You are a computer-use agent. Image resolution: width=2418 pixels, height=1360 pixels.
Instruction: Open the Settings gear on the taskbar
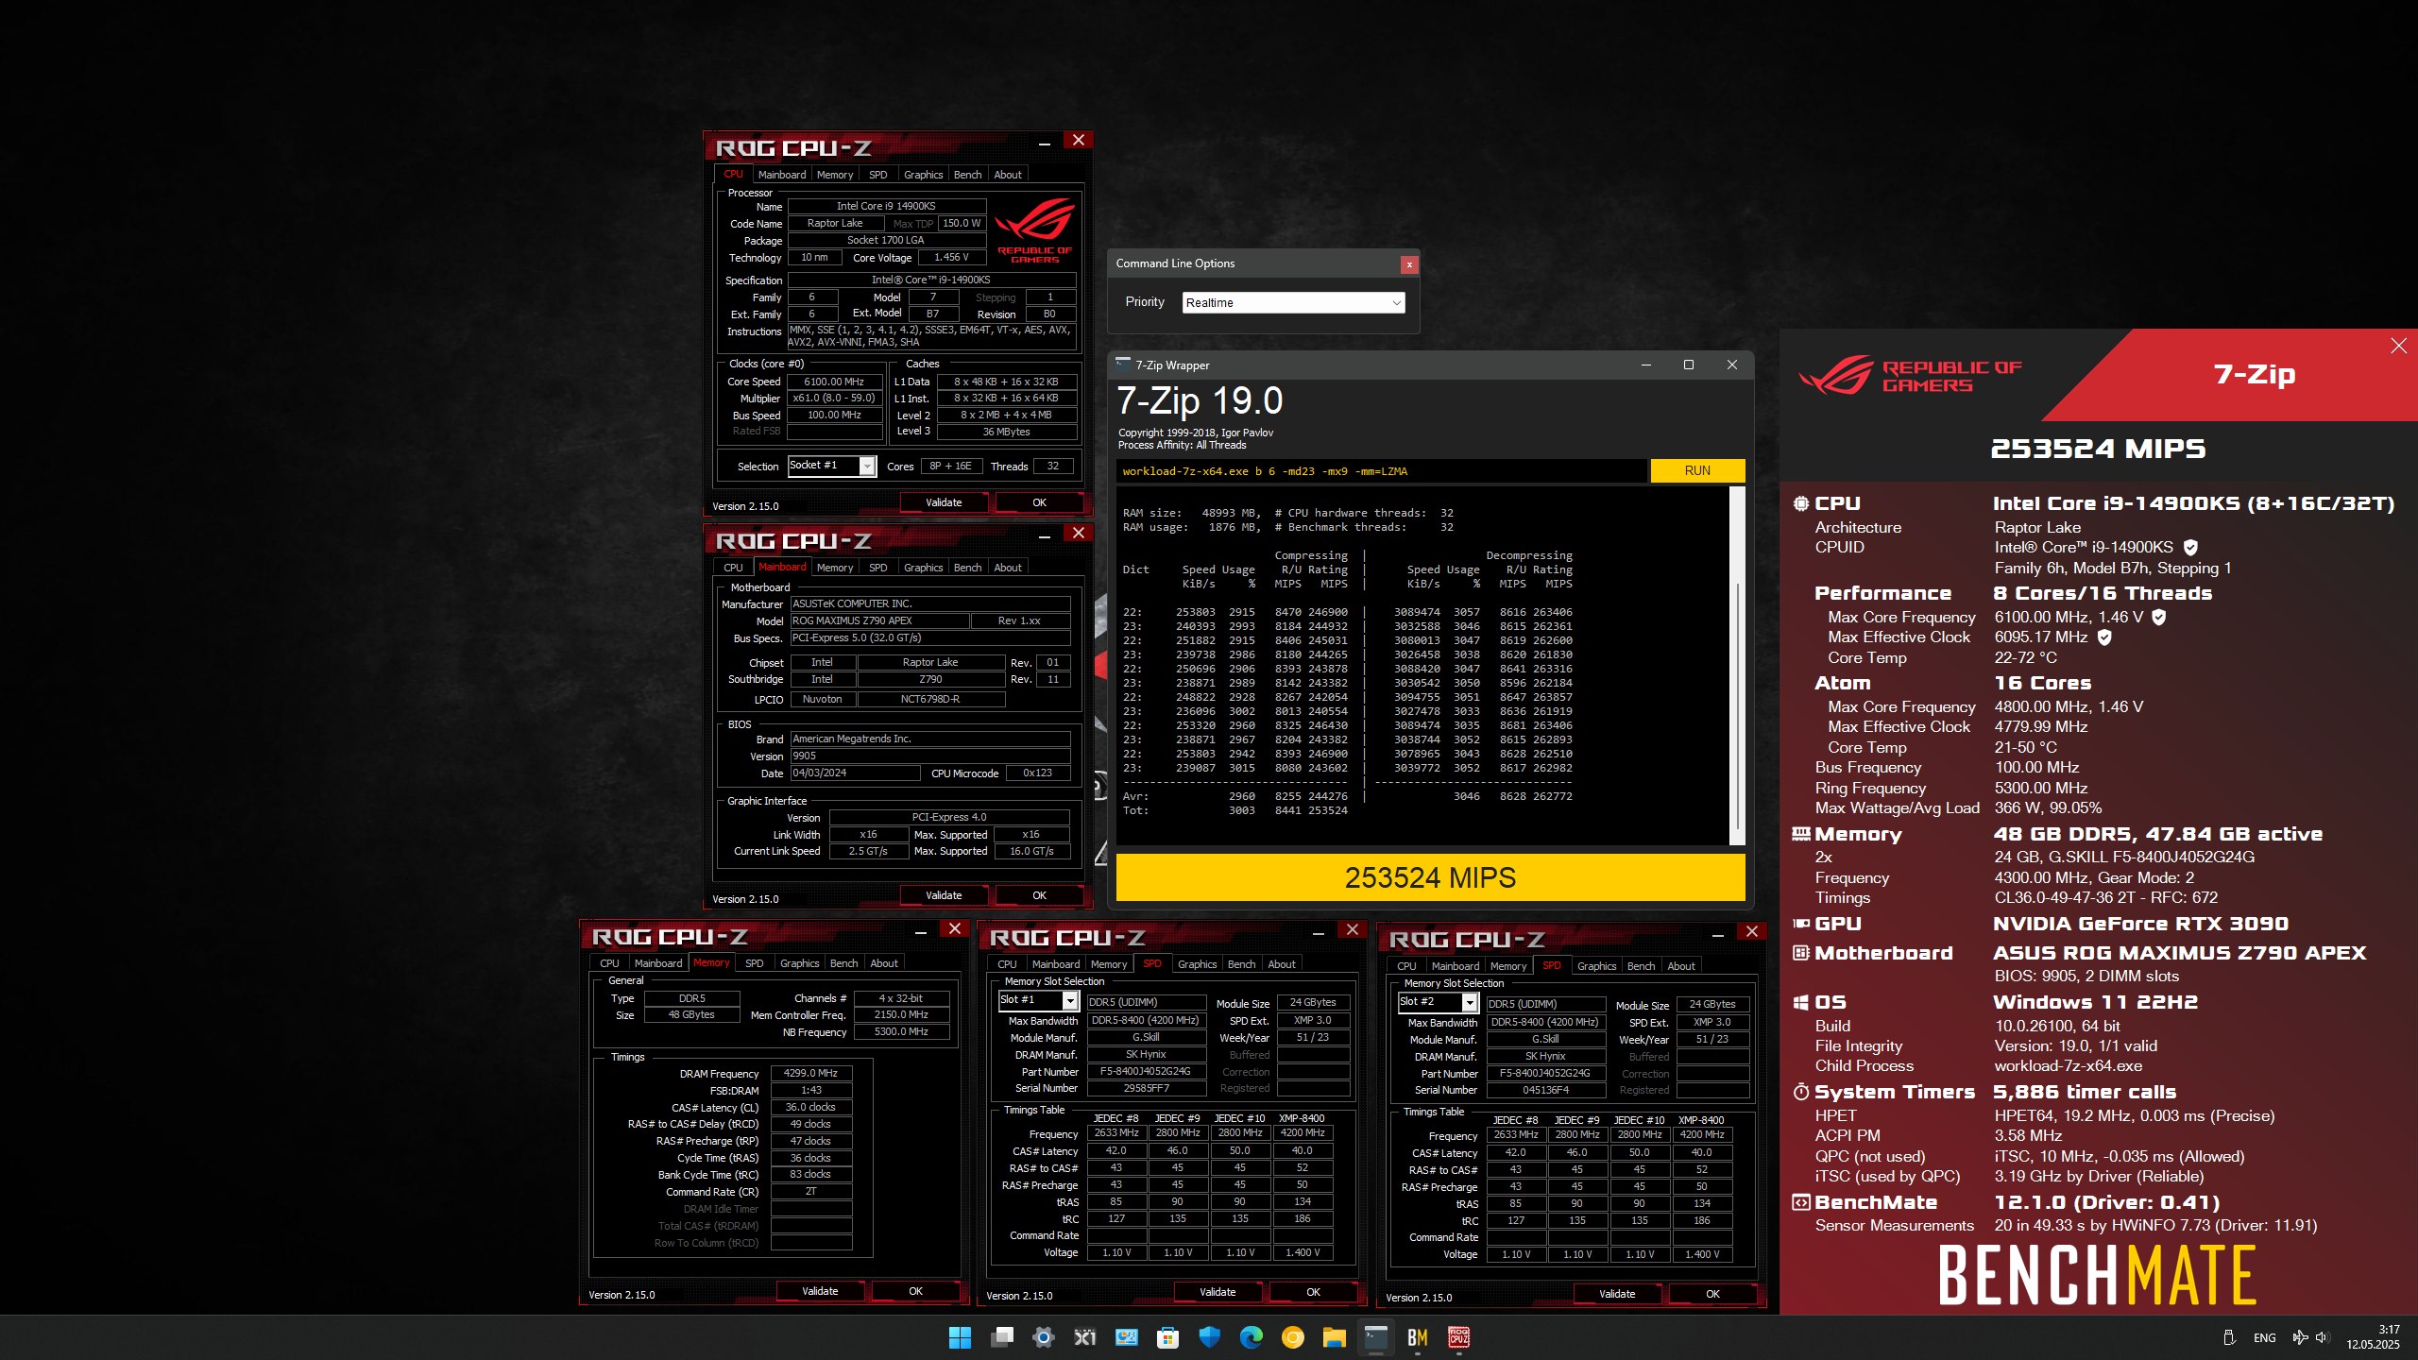click(x=1043, y=1337)
